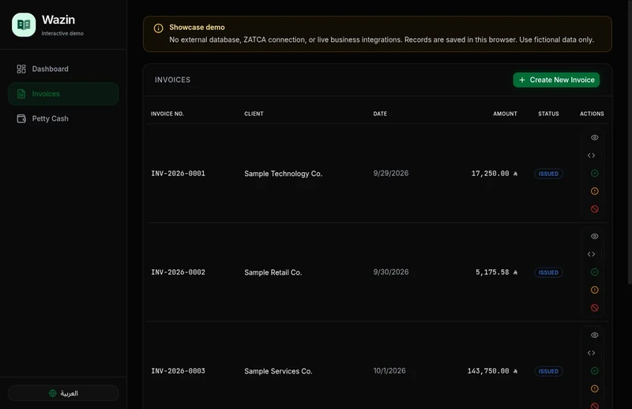Mark INV-2026-0001 as paid with green check
The height and width of the screenshot is (409, 632).
tap(595, 173)
